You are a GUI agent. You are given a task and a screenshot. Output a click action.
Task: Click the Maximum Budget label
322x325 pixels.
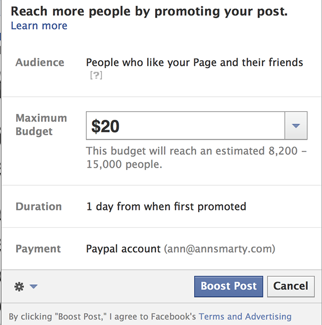point(41,125)
